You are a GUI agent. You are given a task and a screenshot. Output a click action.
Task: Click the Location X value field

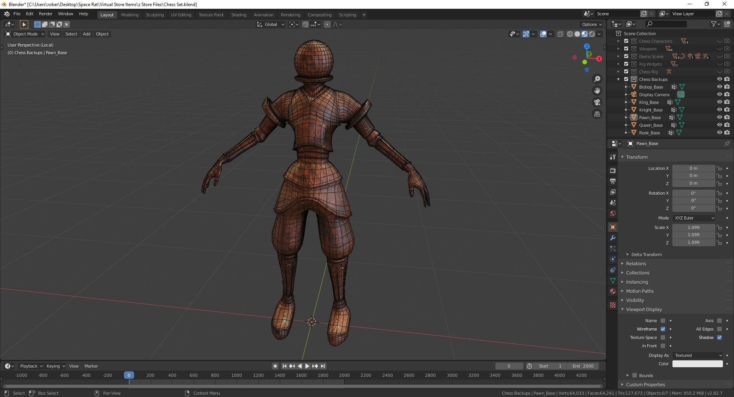(x=693, y=168)
